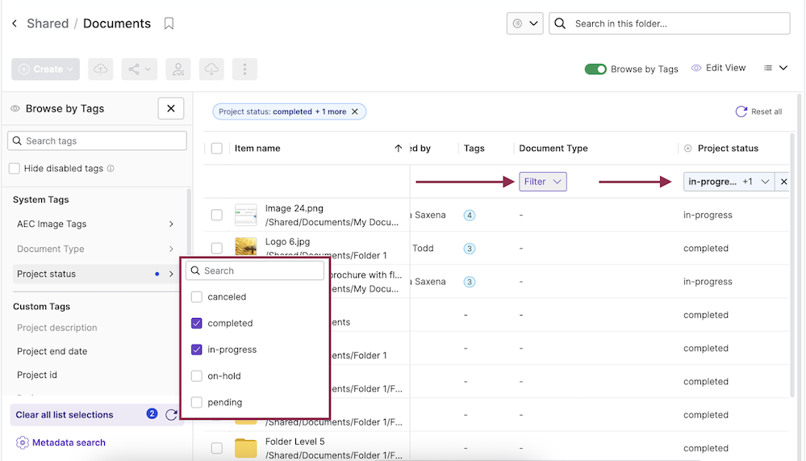Click the Folder Level 5 folder icon
The image size is (806, 461).
pyautogui.click(x=246, y=447)
